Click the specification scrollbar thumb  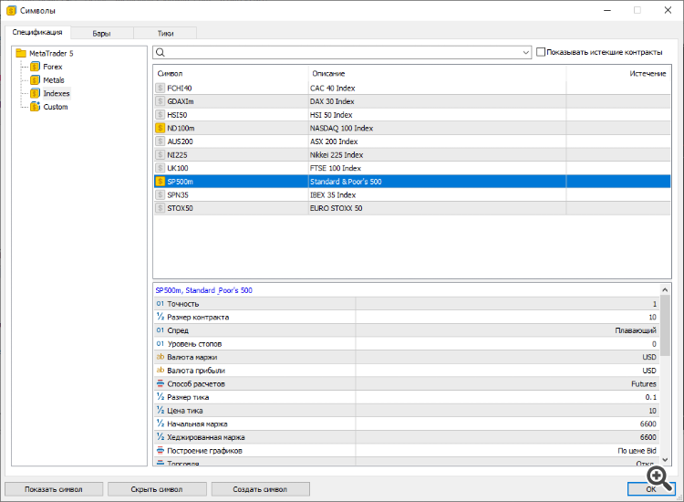(x=665, y=326)
